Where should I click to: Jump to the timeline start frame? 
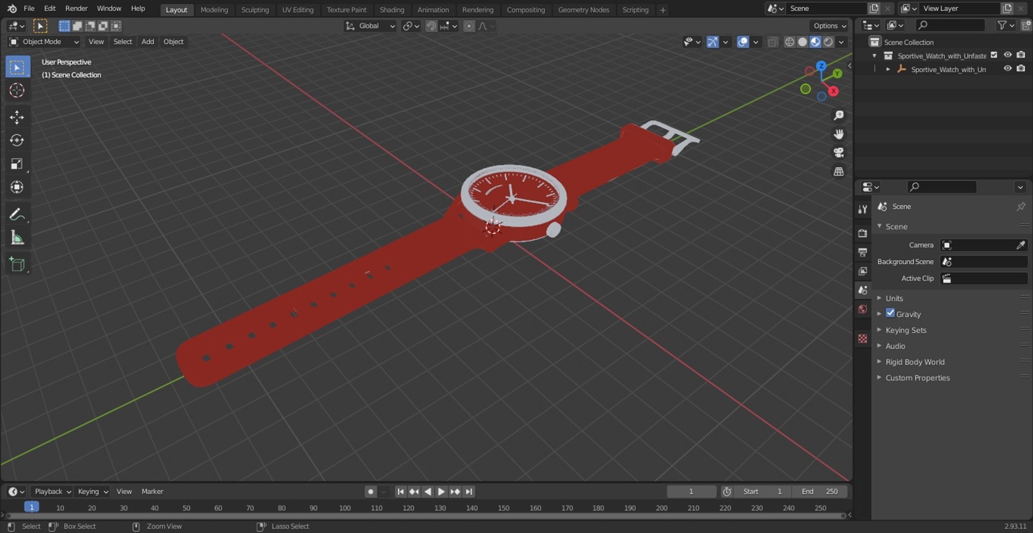(400, 492)
